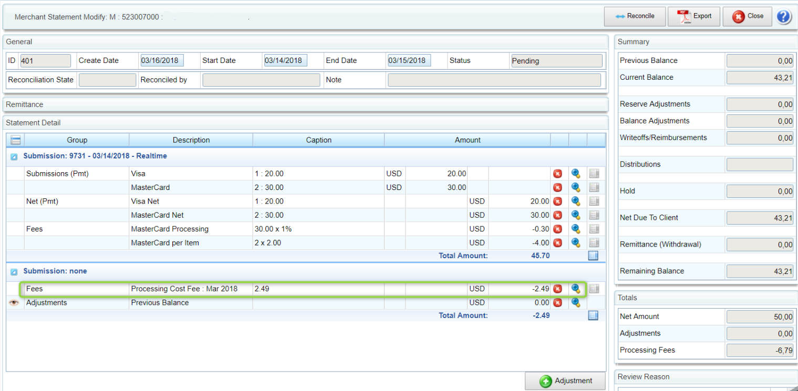View details of MasterCard Net row
This screenshot has height=391, width=798.
point(576,215)
